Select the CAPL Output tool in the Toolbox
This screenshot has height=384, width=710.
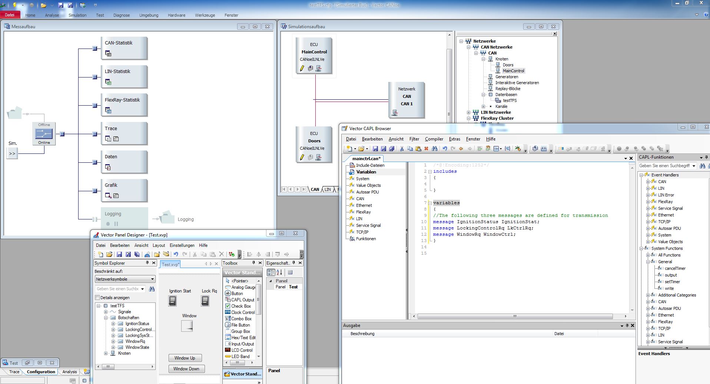pyautogui.click(x=242, y=299)
